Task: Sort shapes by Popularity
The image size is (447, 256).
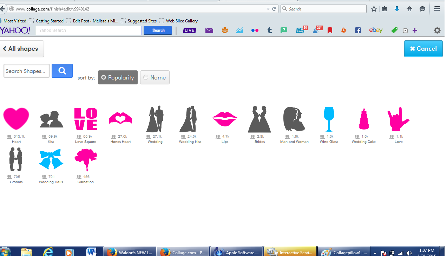Action: pos(118,77)
